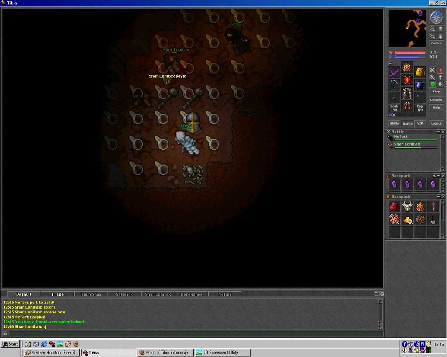Open the Help button
This screenshot has height=357, width=447.
click(436, 107)
